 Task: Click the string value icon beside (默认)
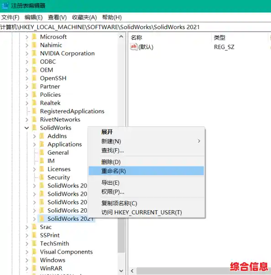[x=134, y=47]
